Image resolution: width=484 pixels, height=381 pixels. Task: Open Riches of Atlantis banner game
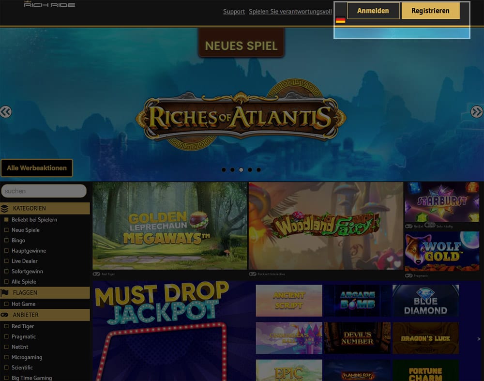click(241, 115)
